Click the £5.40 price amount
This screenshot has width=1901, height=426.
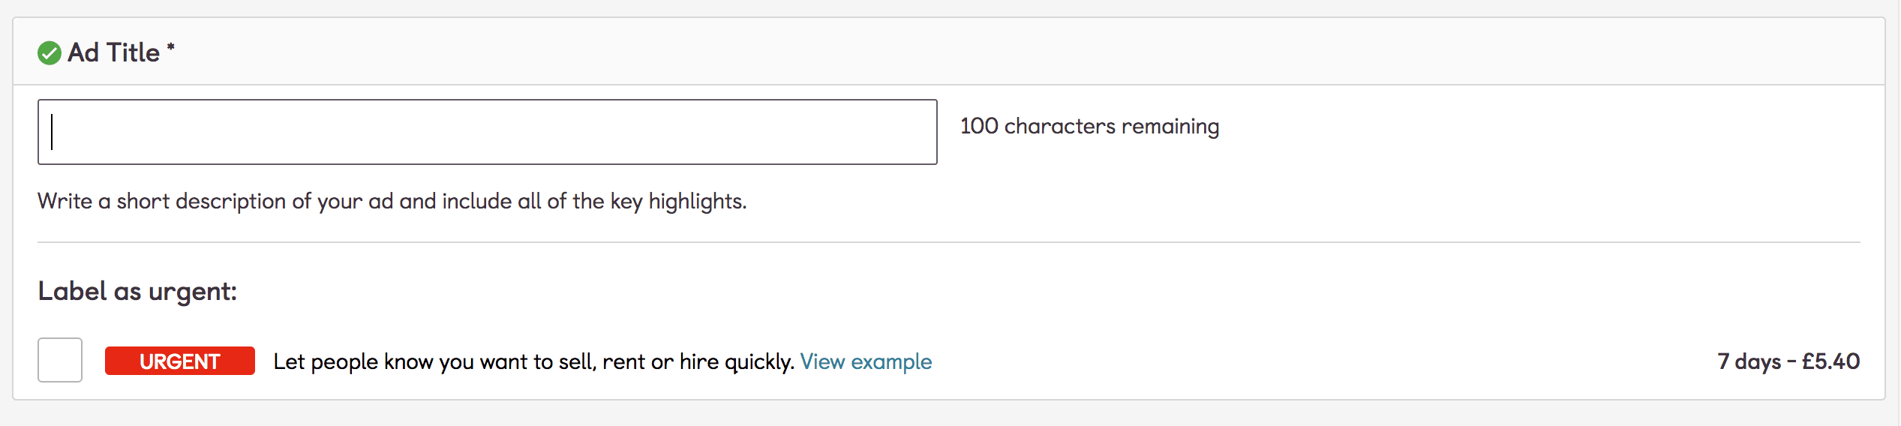tap(1830, 361)
